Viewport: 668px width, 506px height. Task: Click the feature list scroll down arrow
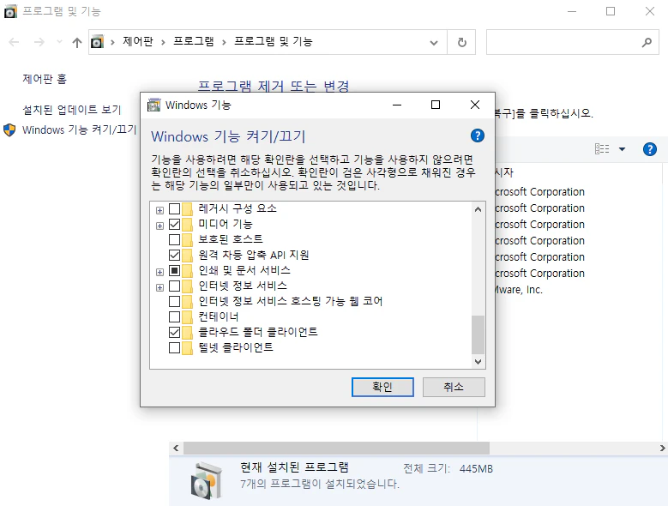coord(478,362)
